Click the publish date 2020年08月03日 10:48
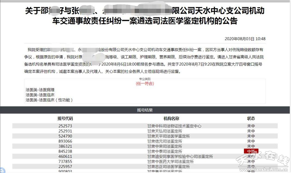 click(x=245, y=39)
